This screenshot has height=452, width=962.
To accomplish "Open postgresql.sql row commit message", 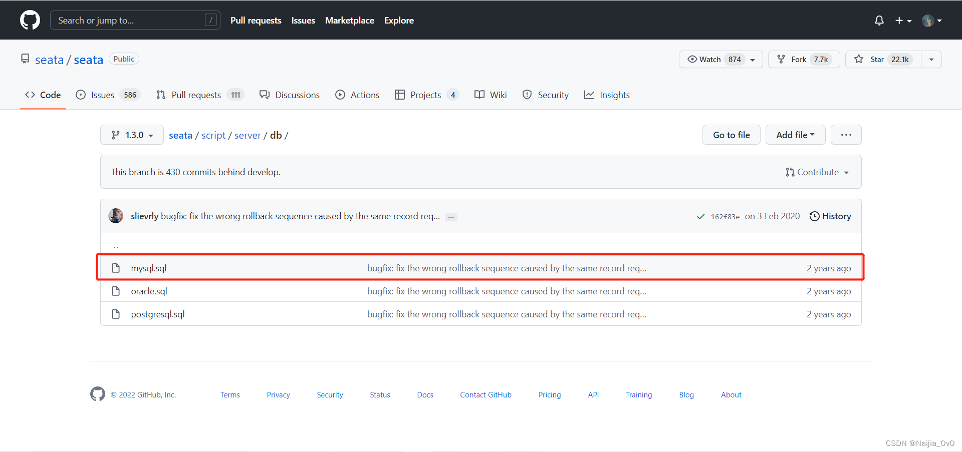I will [507, 314].
